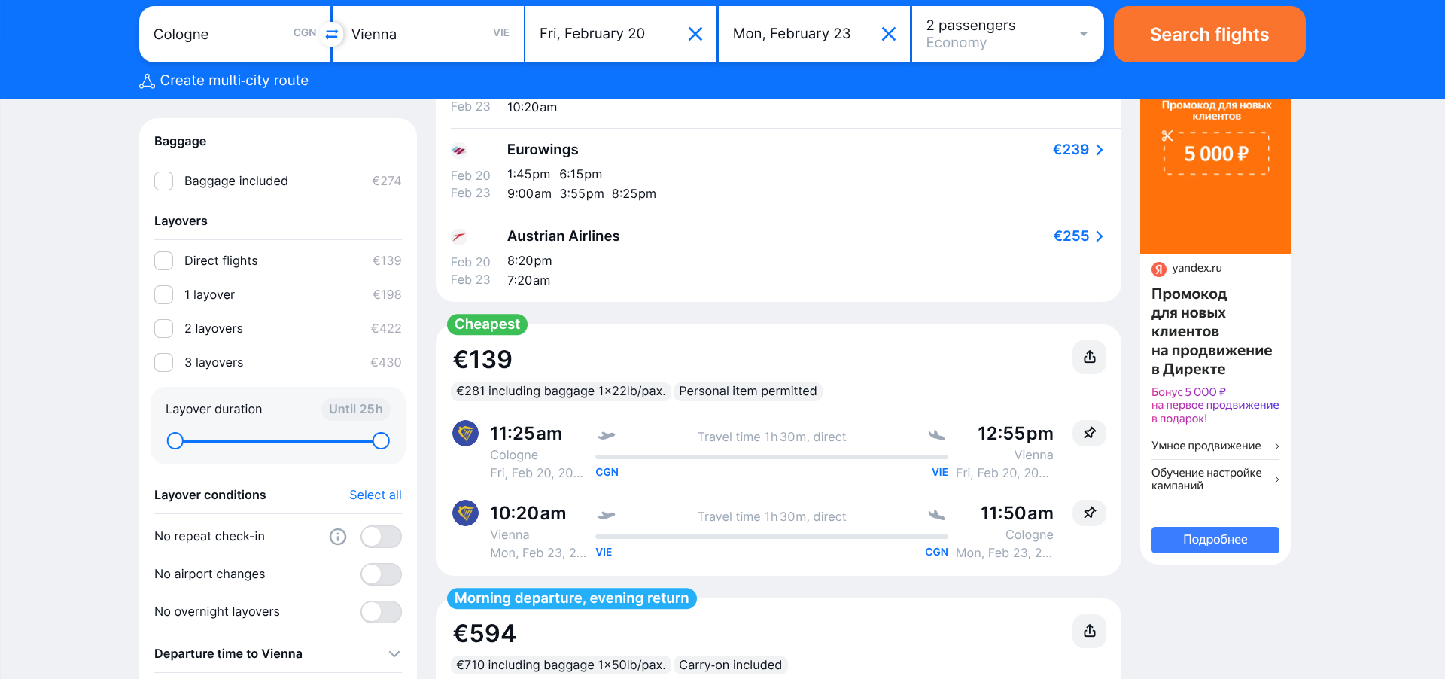Pin the 11:25am Cologne to Vienna flight
The width and height of the screenshot is (1445, 679).
[x=1089, y=433]
